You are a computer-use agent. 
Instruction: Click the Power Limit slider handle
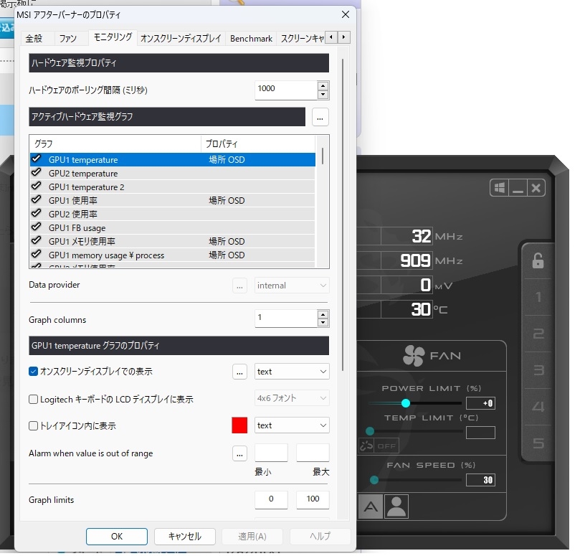[406, 403]
